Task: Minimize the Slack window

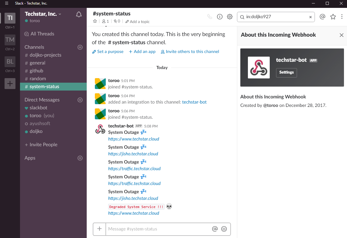Action: pyautogui.click(x=313, y=3)
